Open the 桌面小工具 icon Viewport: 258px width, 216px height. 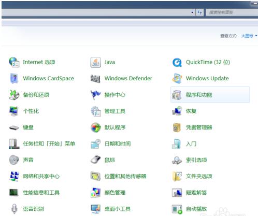pyautogui.click(x=96, y=209)
